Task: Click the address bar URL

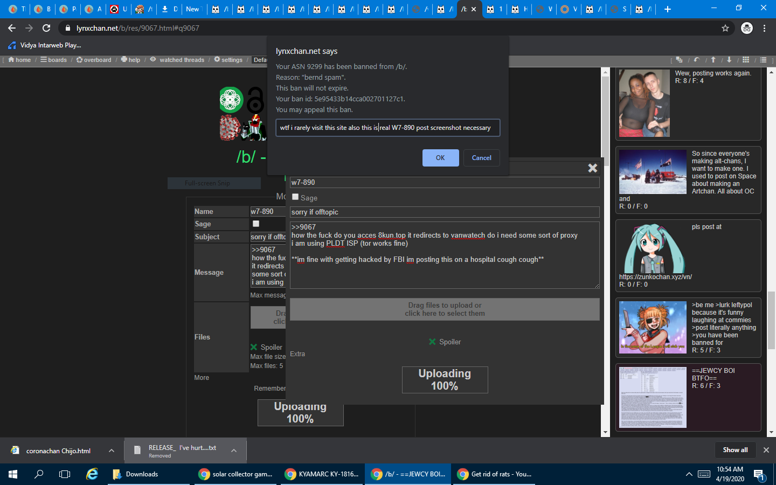Action: (x=138, y=28)
